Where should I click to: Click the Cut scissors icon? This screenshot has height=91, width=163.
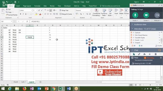(7, 9)
